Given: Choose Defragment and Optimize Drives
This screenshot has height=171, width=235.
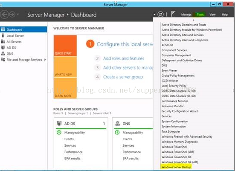Looking at the screenshot, I should pyautogui.click(x=182, y=61).
